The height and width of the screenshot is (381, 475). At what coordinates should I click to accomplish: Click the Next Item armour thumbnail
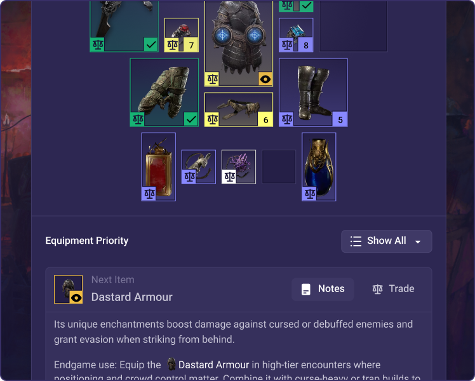pyautogui.click(x=68, y=289)
